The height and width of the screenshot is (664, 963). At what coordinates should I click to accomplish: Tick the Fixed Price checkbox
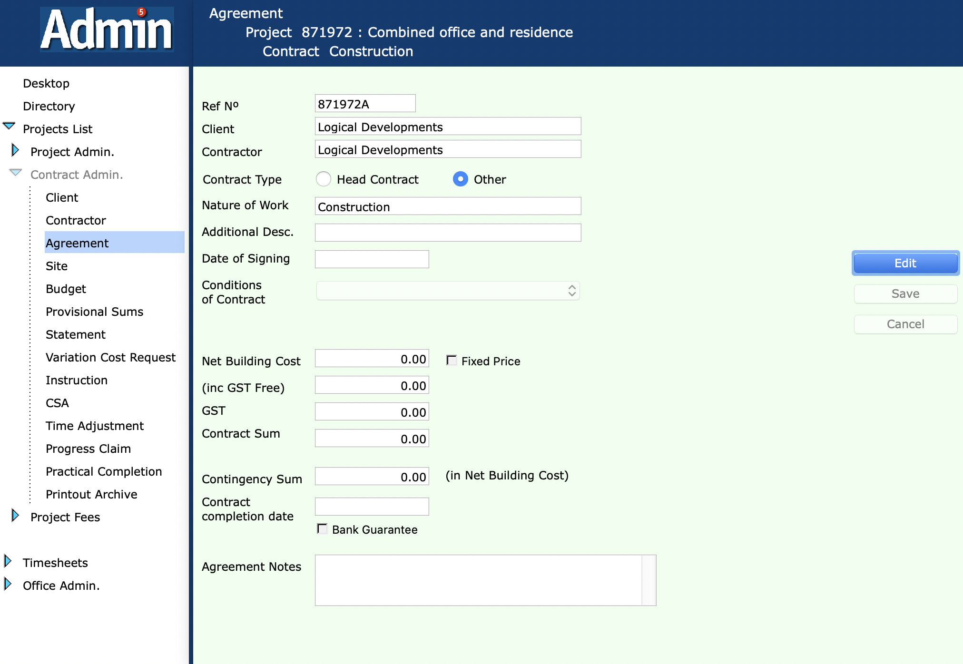pyautogui.click(x=452, y=361)
